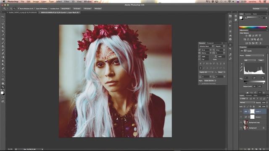This screenshot has height=151, width=269.
Task: Hide the Curves 1 layer
Action: [241, 117]
